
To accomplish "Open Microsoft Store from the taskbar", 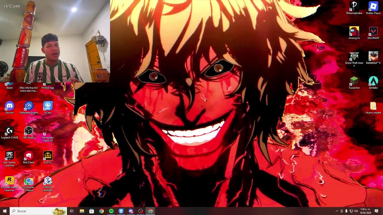I will click(92, 211).
